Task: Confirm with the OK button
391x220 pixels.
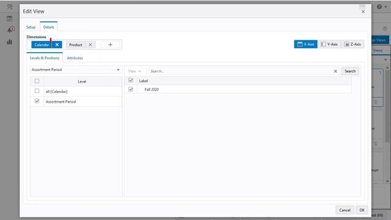Action: click(x=362, y=210)
